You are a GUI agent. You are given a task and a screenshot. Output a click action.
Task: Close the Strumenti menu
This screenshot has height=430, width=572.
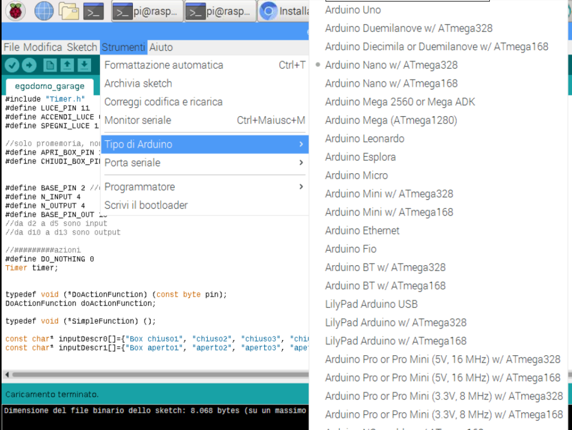tap(123, 47)
